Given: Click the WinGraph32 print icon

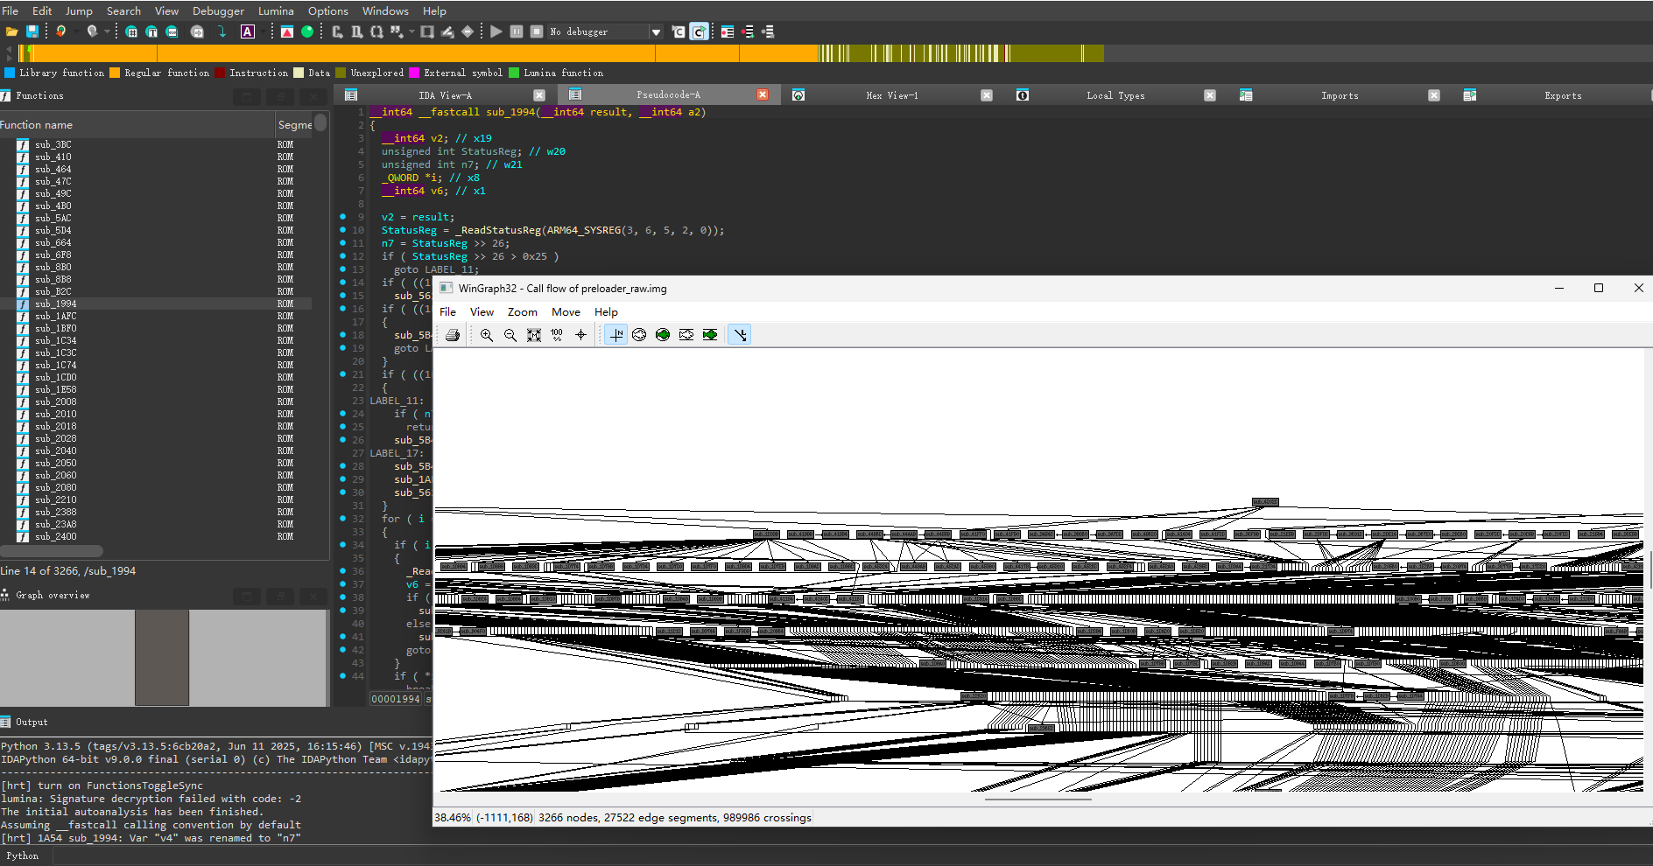Looking at the screenshot, I should (x=453, y=335).
